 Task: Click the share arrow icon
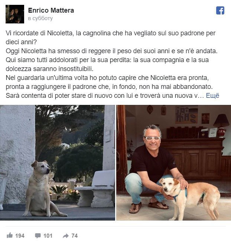66,236
